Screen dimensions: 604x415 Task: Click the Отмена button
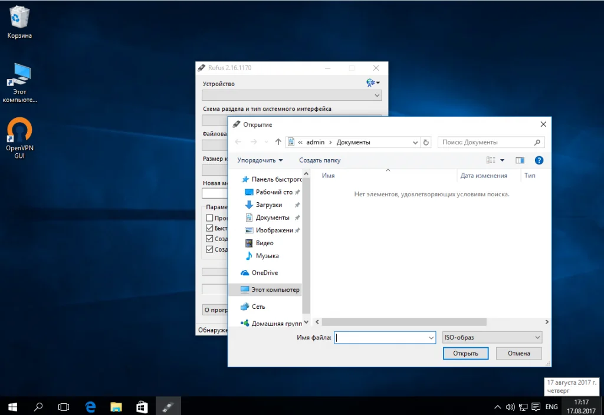click(x=518, y=354)
